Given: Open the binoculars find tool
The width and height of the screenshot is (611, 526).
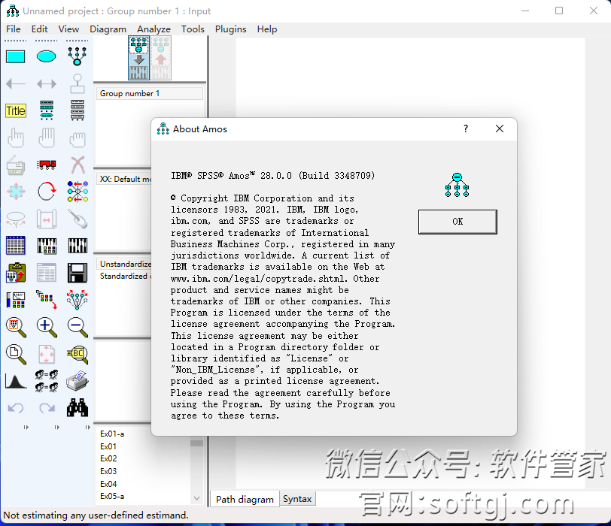Looking at the screenshot, I should pos(78,408).
